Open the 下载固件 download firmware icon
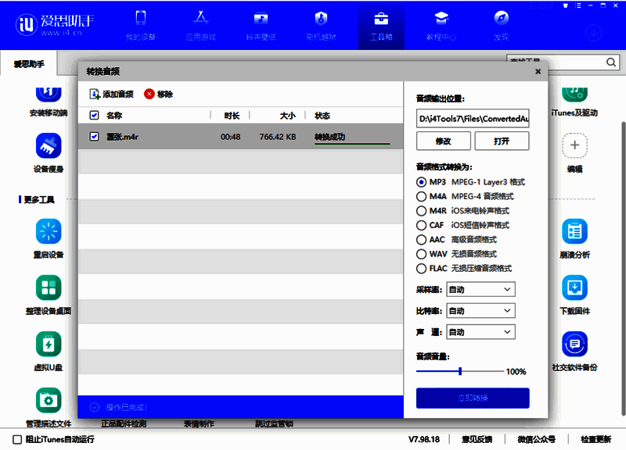 (574, 287)
